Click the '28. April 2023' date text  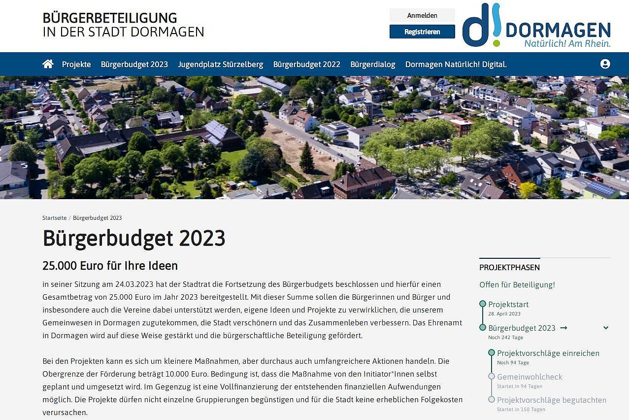(x=504, y=314)
